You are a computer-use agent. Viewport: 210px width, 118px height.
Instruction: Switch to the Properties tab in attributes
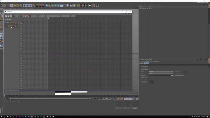[147, 63]
